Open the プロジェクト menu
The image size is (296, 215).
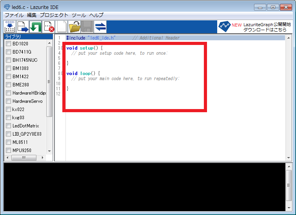(x=54, y=15)
